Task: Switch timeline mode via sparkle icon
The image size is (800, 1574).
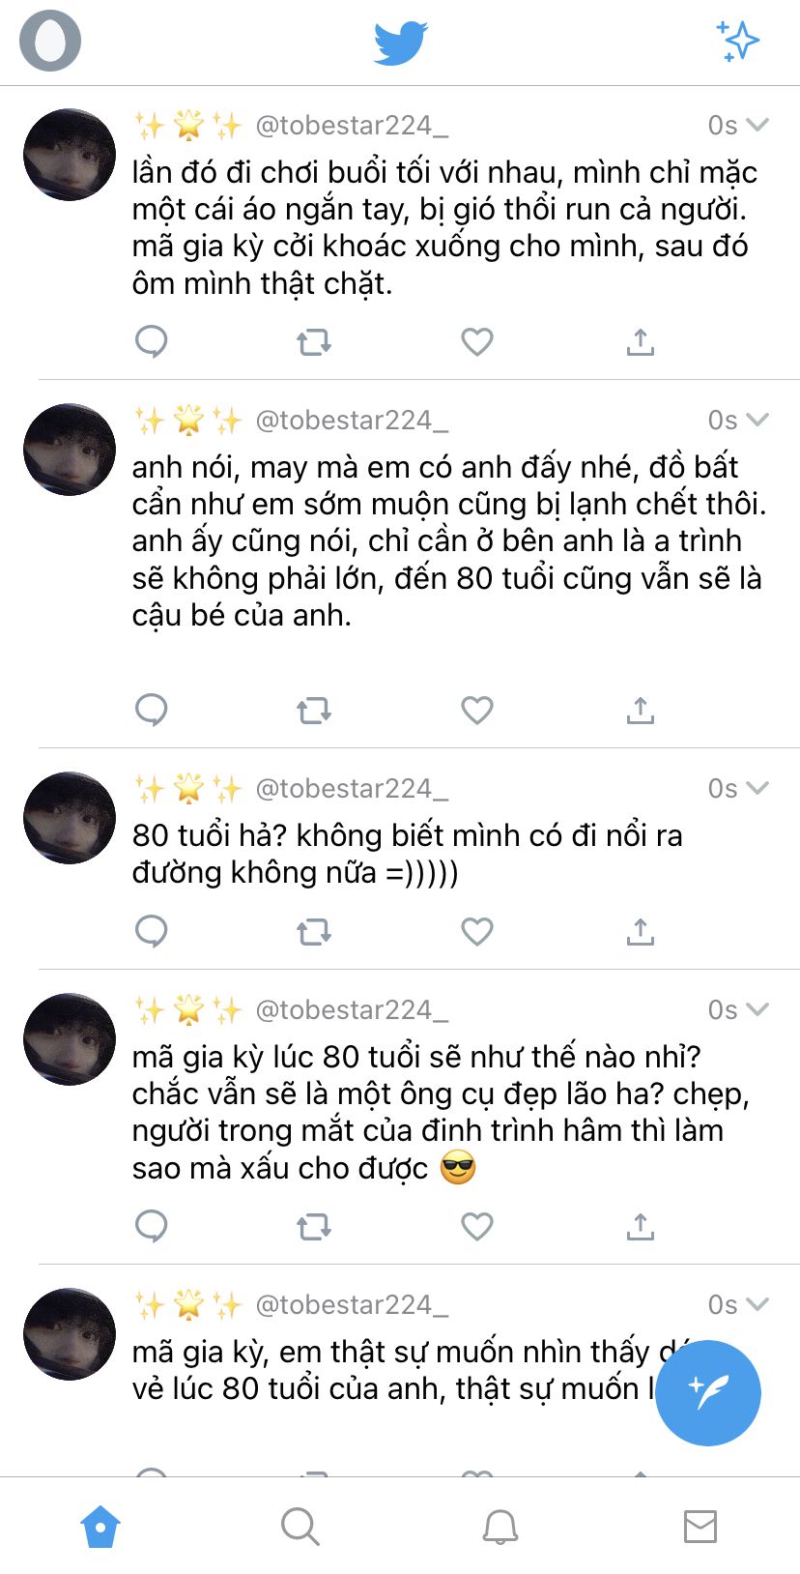Action: tap(738, 41)
